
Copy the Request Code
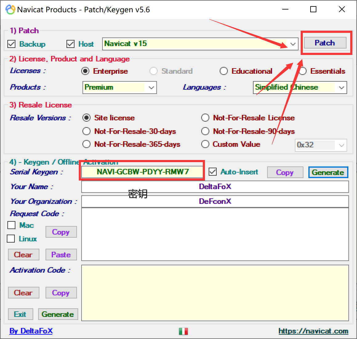coord(61,232)
